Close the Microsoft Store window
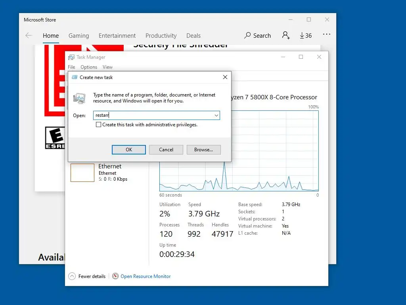406x305 pixels. [327, 20]
